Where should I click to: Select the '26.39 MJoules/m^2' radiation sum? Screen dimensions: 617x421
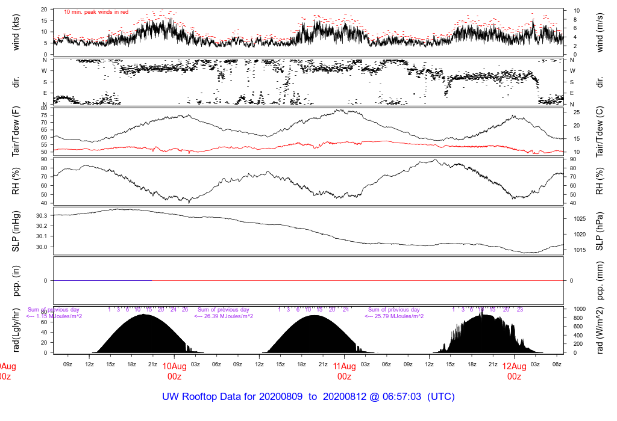(x=230, y=316)
